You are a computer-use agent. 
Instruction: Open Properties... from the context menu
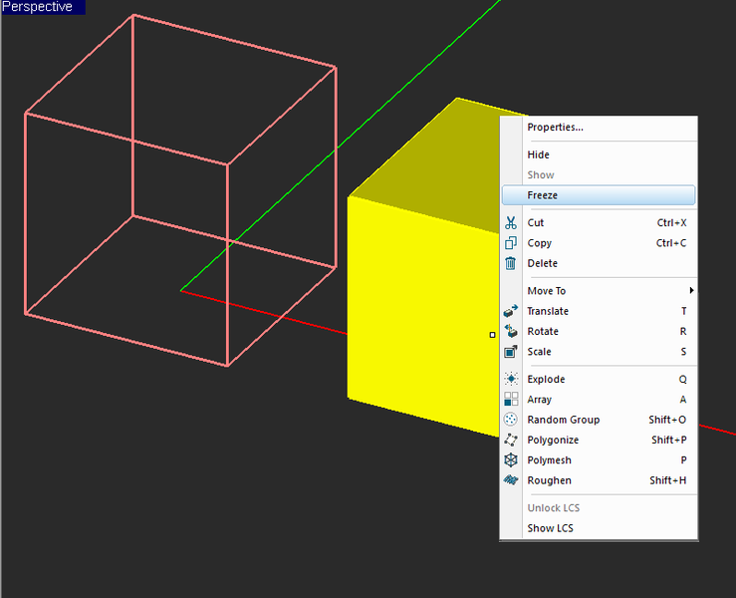555,127
